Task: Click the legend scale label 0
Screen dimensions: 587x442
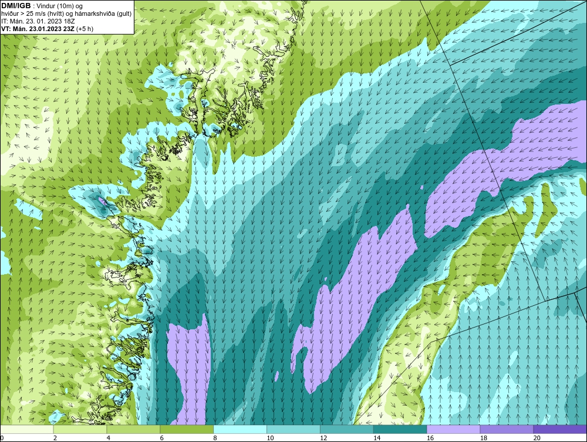Action: click(x=2, y=438)
